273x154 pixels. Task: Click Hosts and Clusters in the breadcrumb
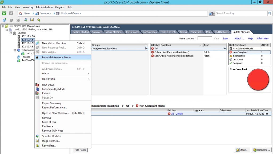tap(71, 13)
